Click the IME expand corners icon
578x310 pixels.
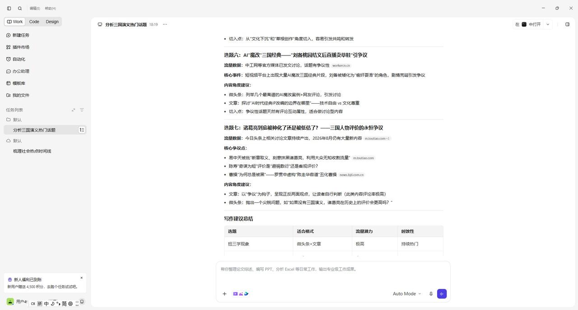click(77, 304)
